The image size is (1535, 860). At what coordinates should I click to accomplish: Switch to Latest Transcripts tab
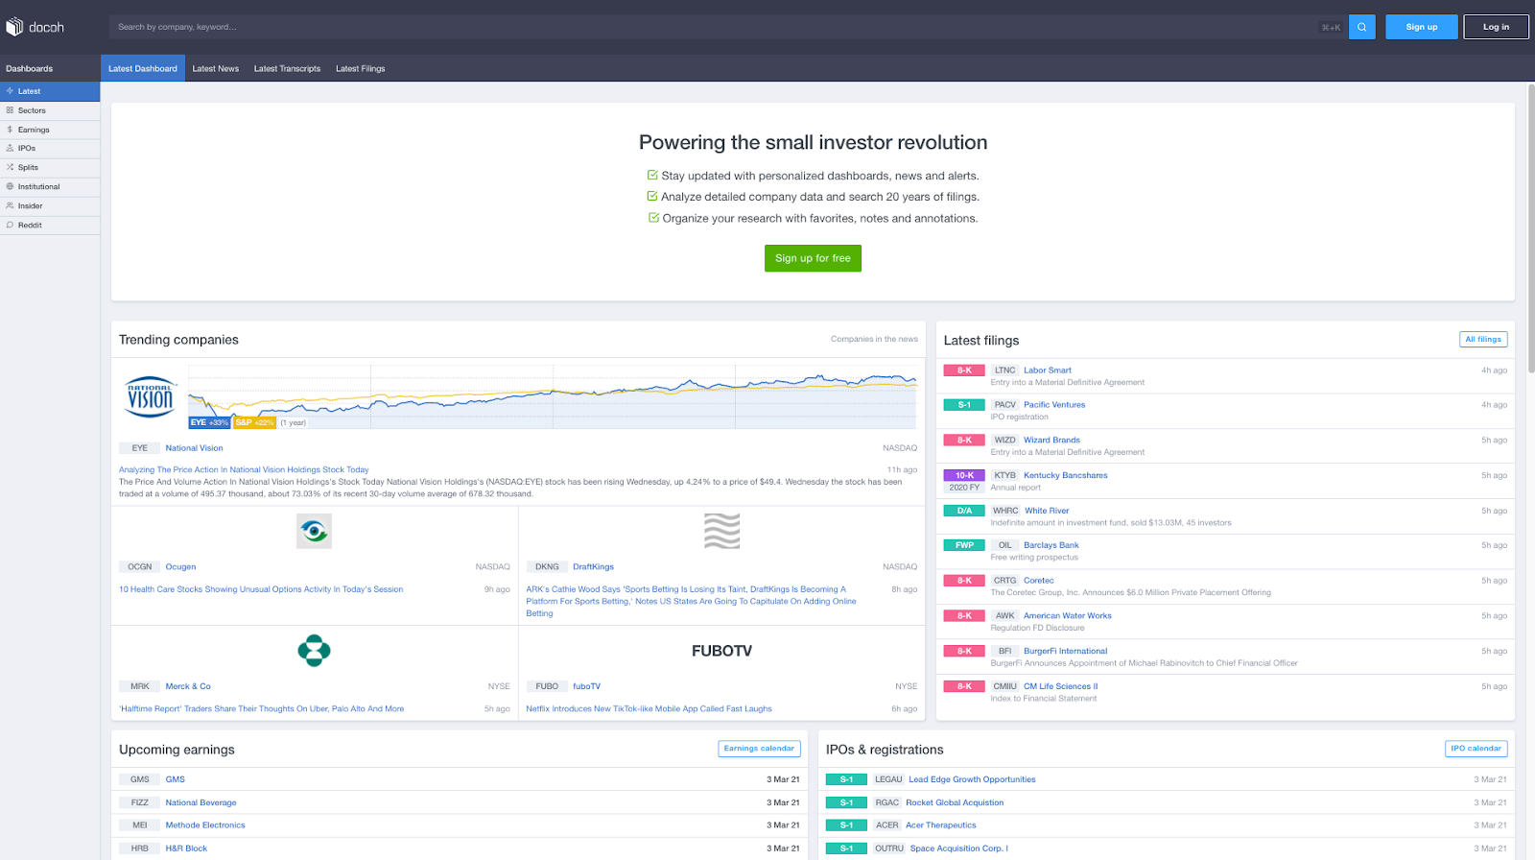[x=287, y=68]
